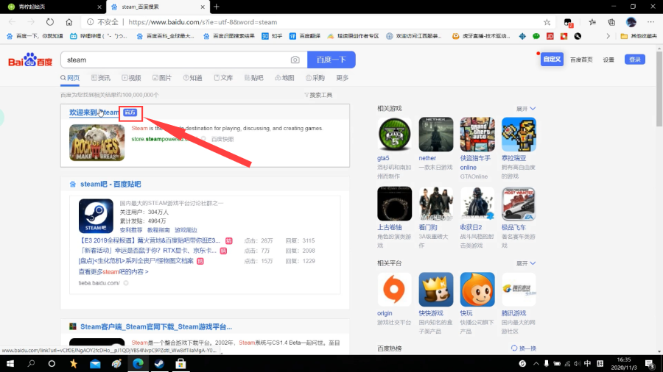
Task: Click the browser back arrow
Action: point(12,22)
